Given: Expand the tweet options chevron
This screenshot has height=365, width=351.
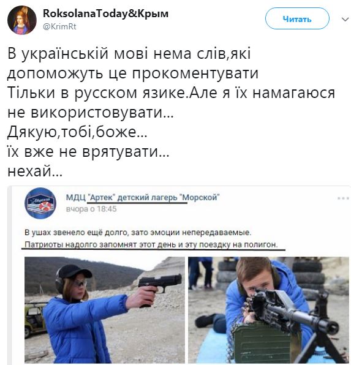Looking at the screenshot, I should [345, 20].
